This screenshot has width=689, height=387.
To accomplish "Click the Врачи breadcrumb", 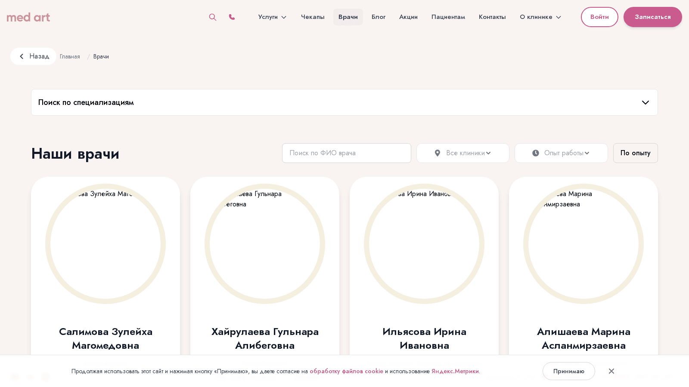I will 101,57.
